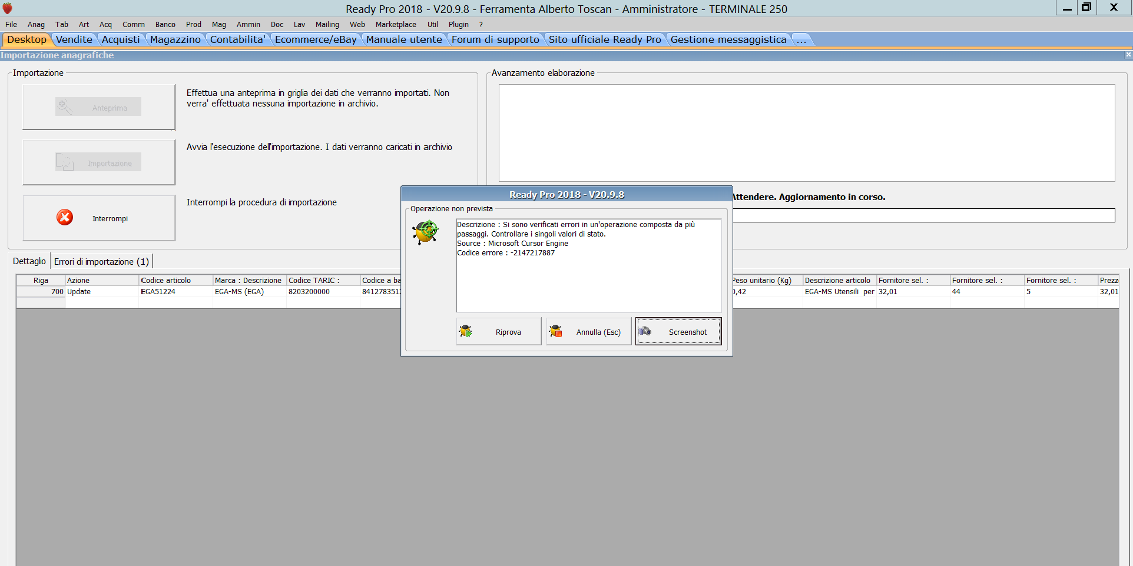Open the Prod menu
Screen dimensions: 1133x566
tap(194, 25)
